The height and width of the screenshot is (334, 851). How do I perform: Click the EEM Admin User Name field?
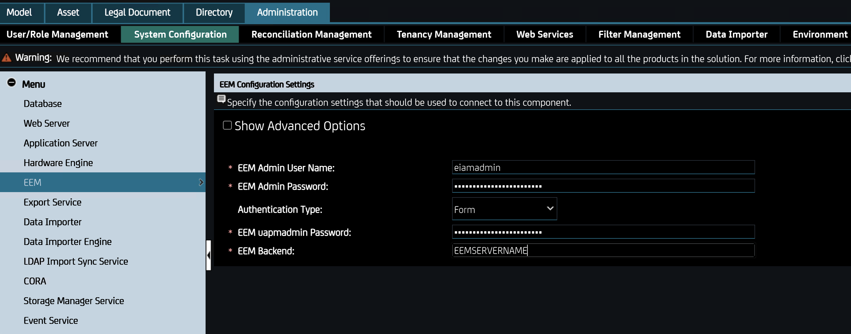pyautogui.click(x=603, y=168)
